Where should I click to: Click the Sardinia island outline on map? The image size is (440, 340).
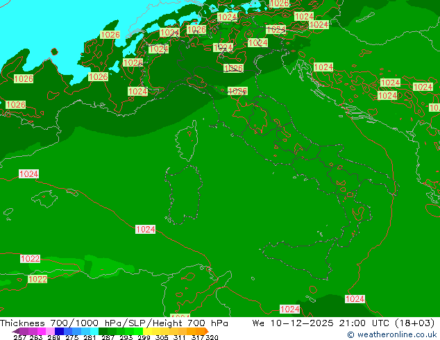click(x=184, y=195)
